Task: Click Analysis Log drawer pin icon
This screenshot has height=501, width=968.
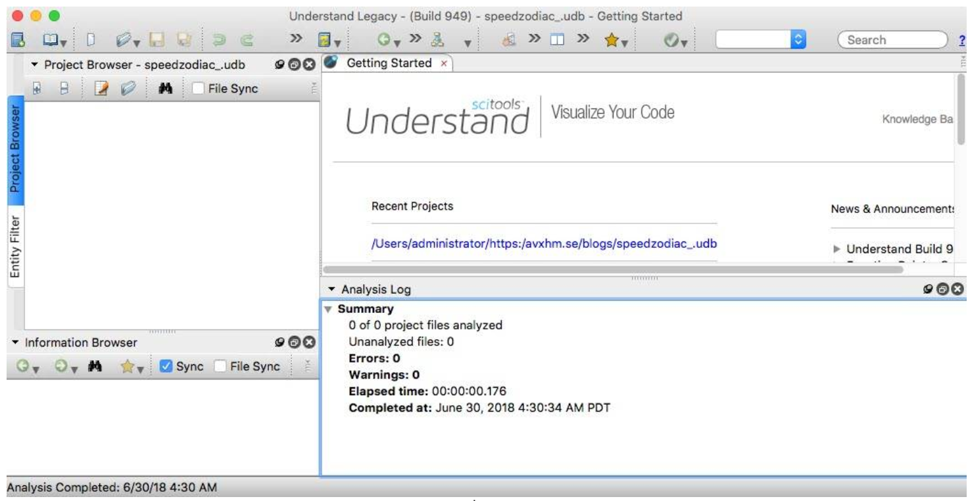Action: (928, 289)
